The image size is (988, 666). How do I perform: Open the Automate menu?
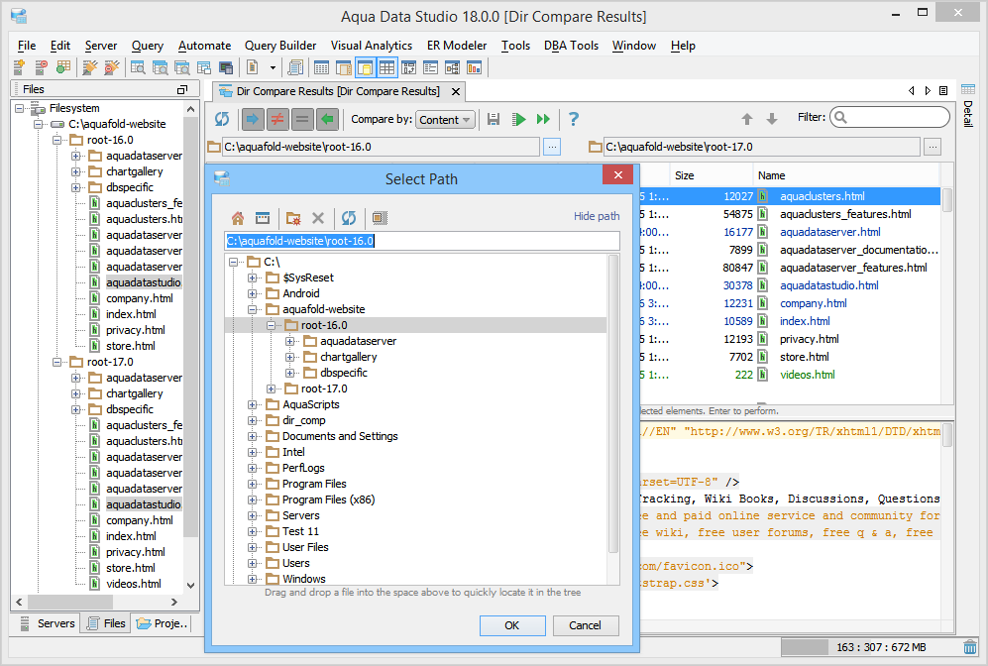point(205,46)
